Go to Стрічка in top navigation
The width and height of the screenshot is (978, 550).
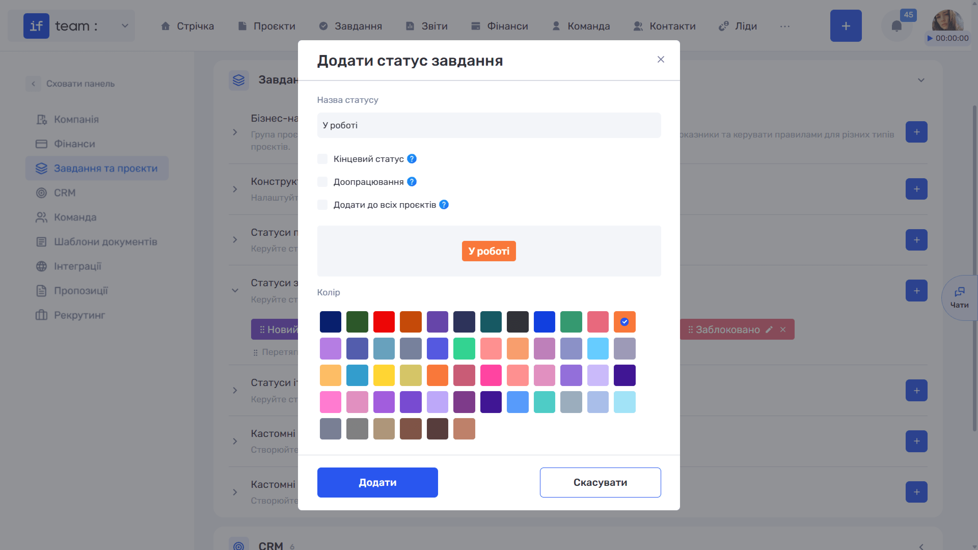(x=187, y=26)
